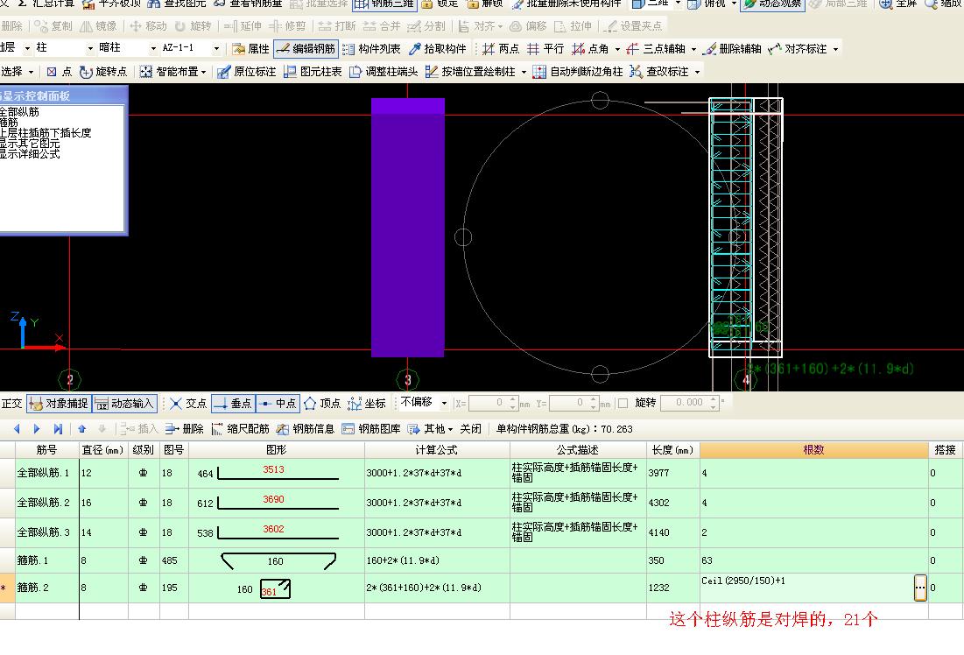Screen dimensions: 964x655
Task: Select the 点 point draw tool
Action: pos(60,72)
